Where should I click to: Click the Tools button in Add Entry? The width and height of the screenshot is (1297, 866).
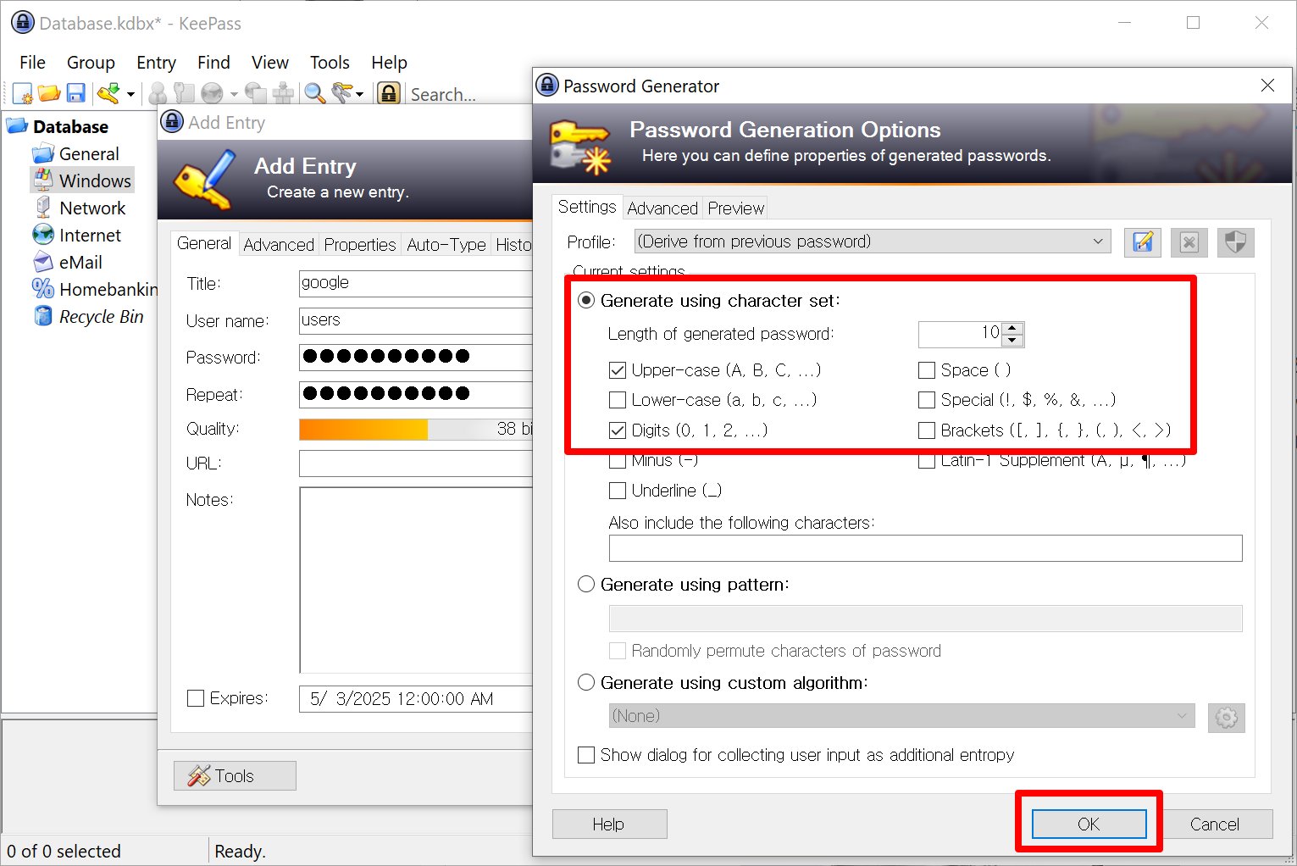tap(235, 775)
